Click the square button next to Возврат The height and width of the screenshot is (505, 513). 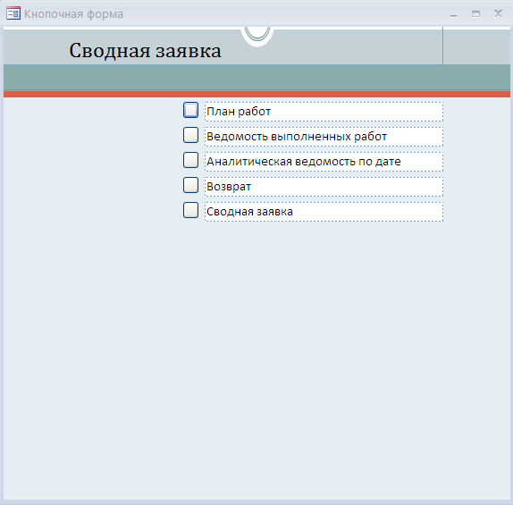190,185
